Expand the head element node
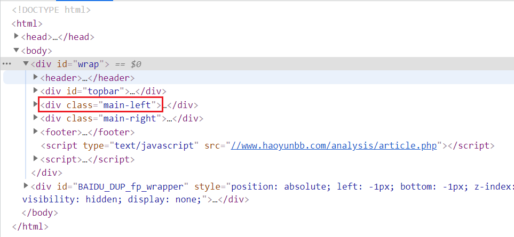Viewport: 514px width, 237px height. [16, 36]
